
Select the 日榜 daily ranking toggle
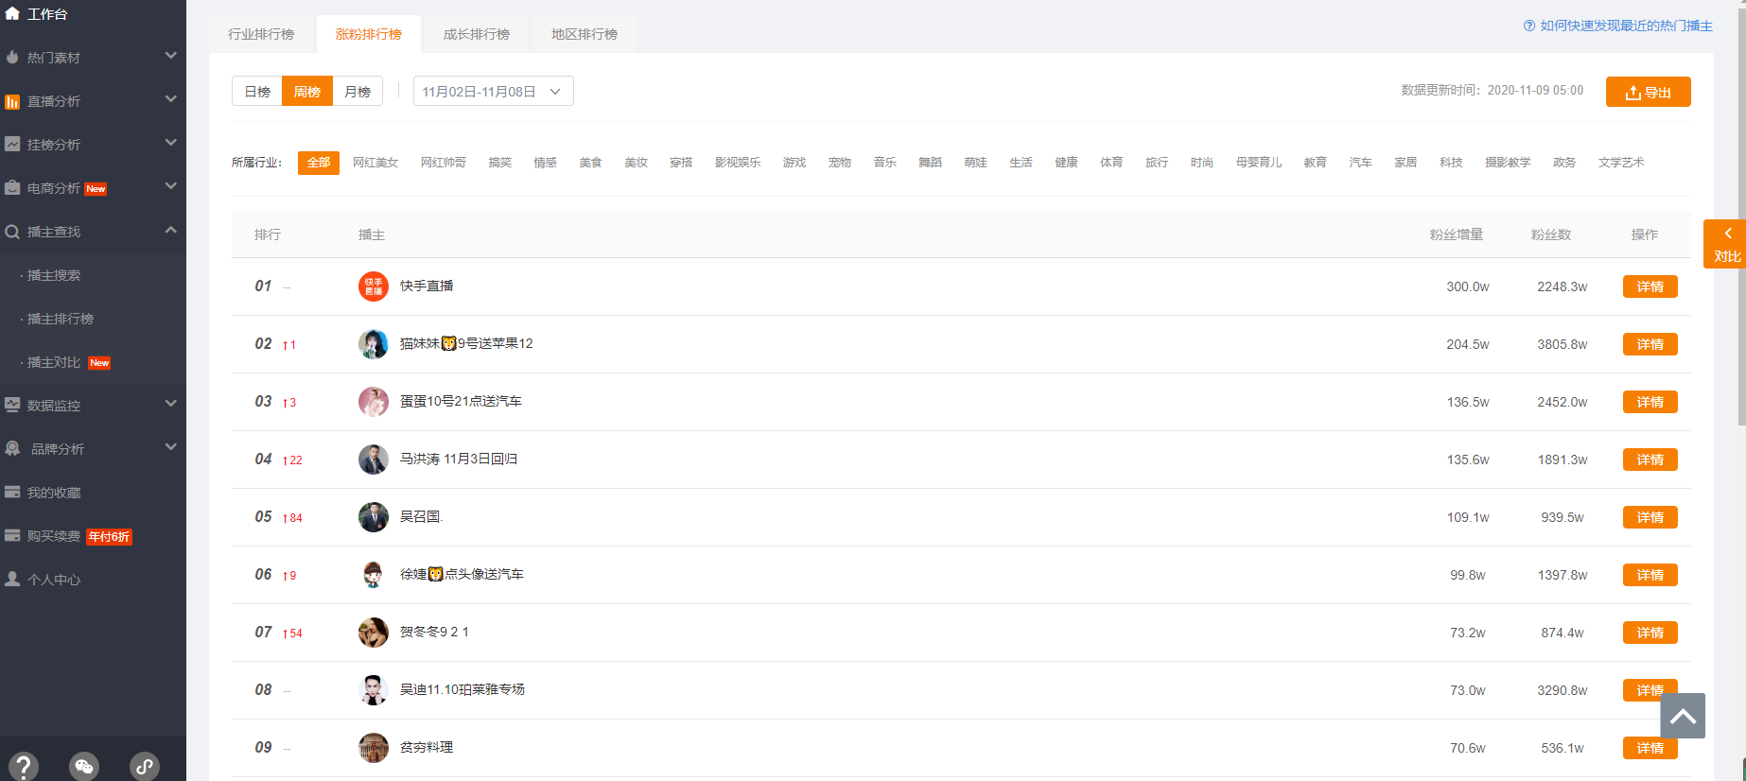click(x=257, y=91)
